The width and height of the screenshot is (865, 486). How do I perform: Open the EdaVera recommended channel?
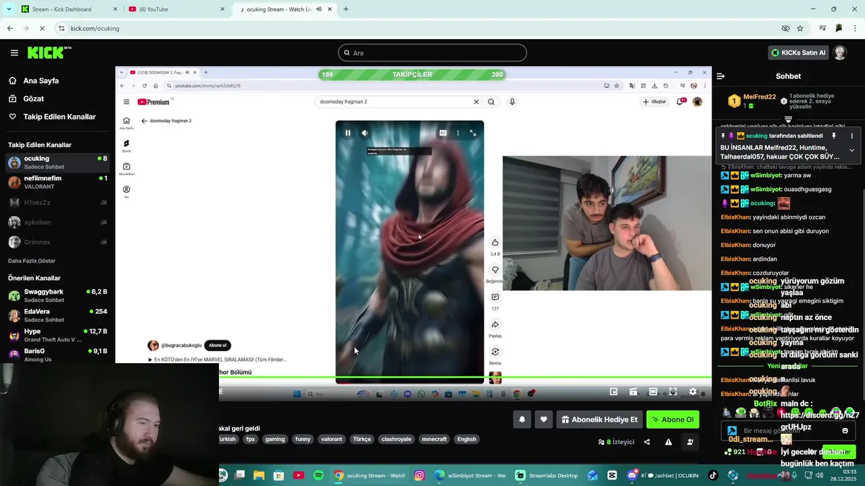click(57, 315)
